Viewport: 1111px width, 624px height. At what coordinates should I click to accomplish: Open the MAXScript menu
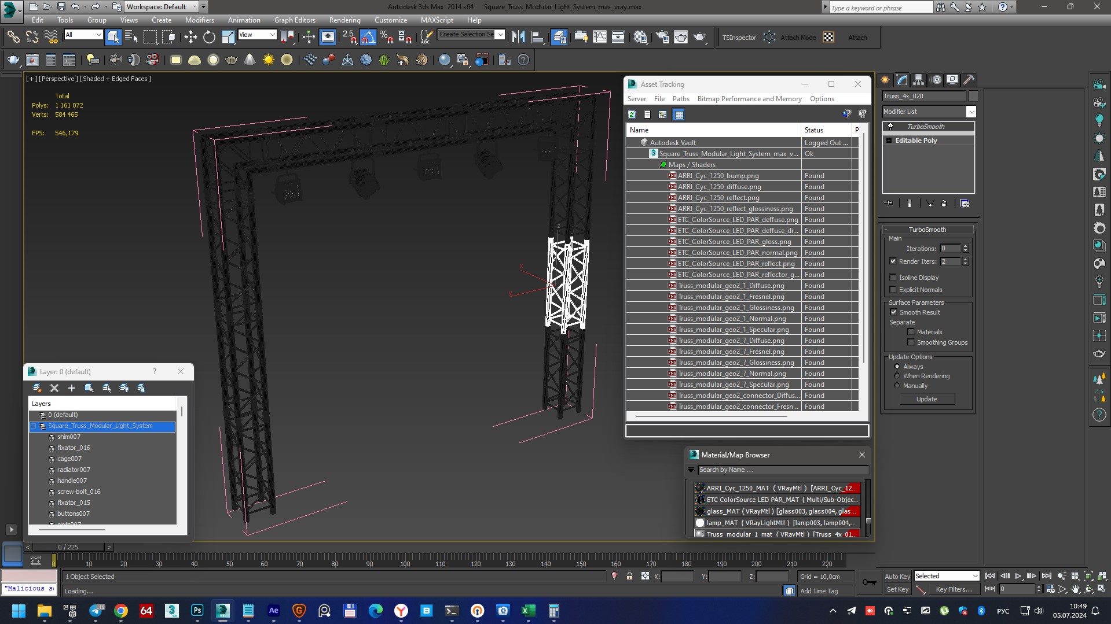point(437,20)
